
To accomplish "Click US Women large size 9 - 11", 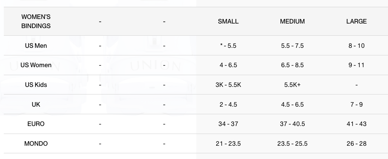I will coord(356,65).
